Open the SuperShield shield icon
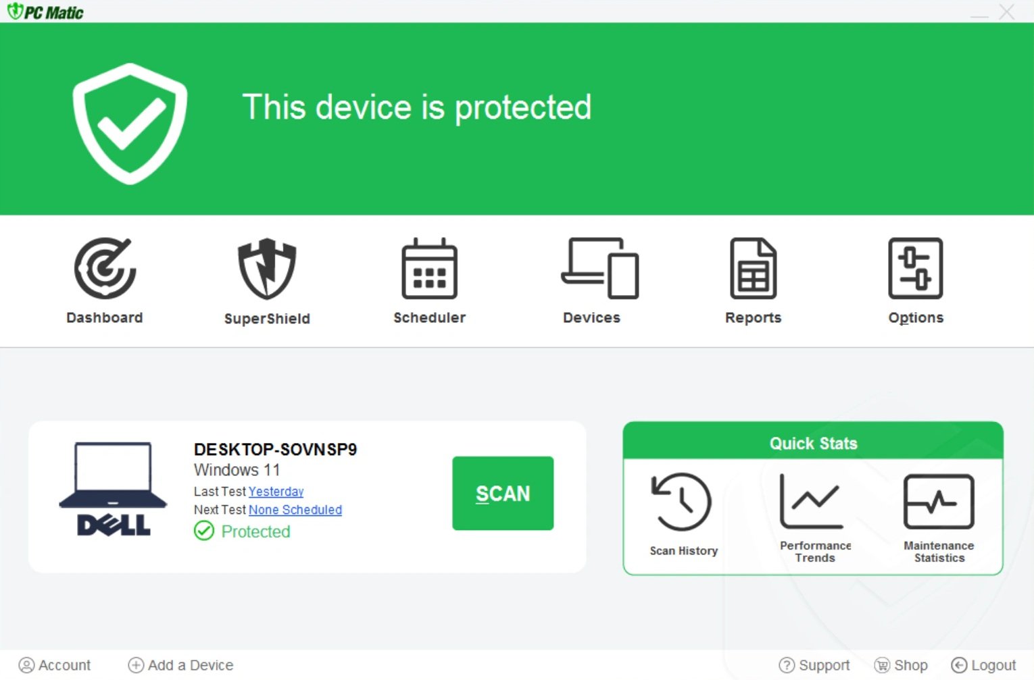 tap(267, 269)
